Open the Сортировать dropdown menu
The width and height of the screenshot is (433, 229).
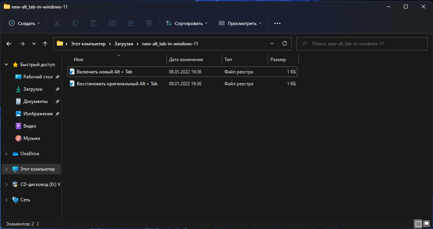click(187, 23)
